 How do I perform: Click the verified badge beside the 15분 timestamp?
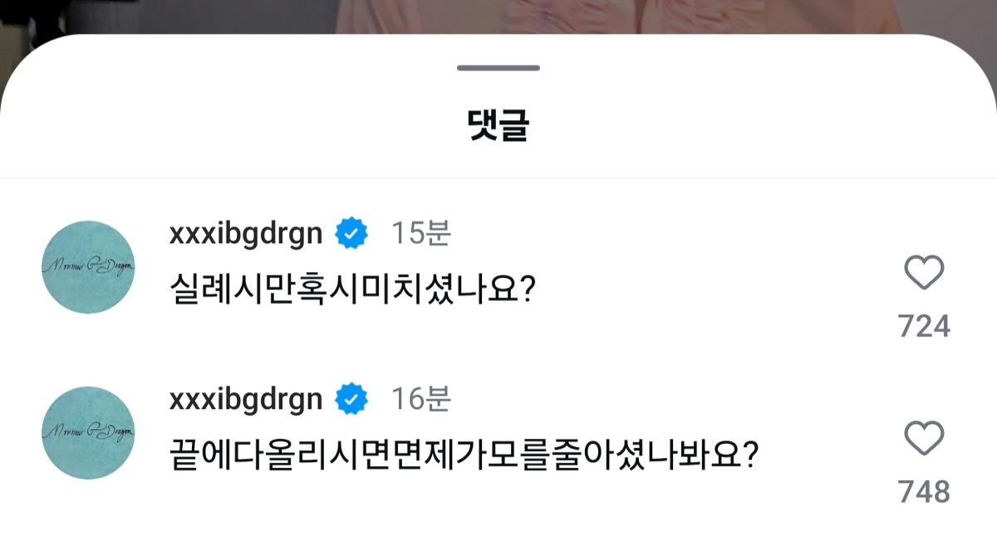pyautogui.click(x=351, y=235)
